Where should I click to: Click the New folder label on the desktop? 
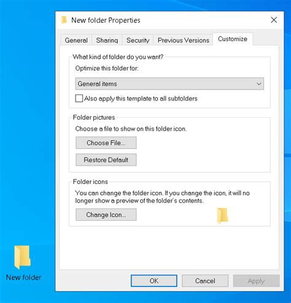pos(23,277)
